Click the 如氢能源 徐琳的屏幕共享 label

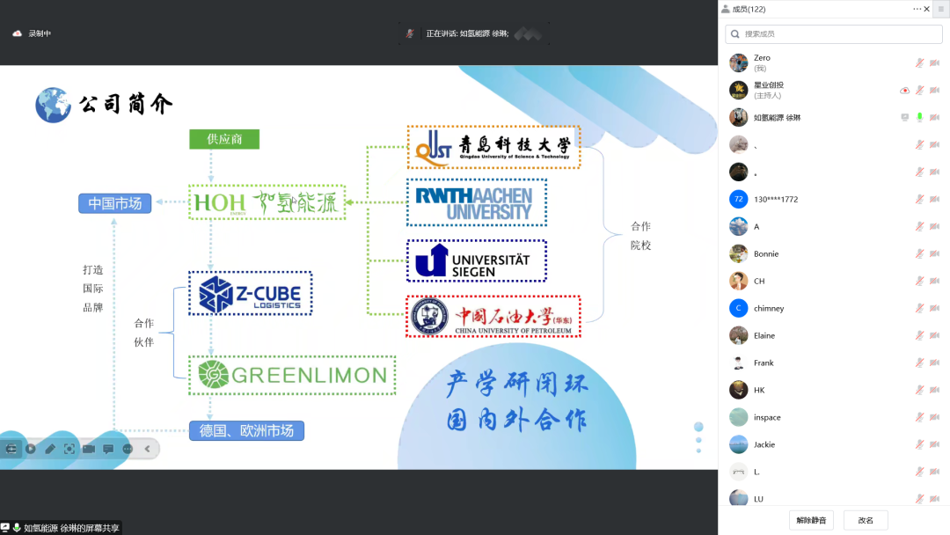click(71, 528)
